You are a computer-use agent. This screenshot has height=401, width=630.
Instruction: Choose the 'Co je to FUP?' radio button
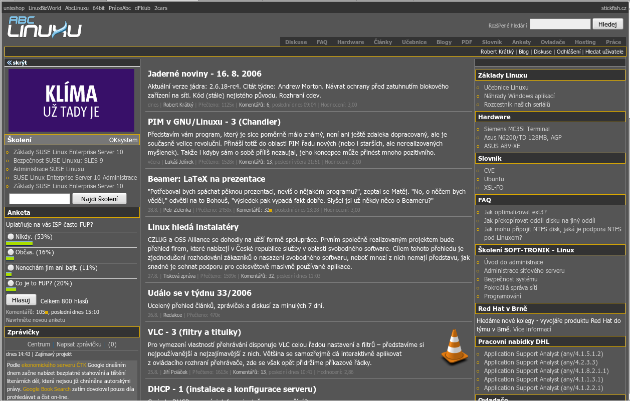point(11,283)
